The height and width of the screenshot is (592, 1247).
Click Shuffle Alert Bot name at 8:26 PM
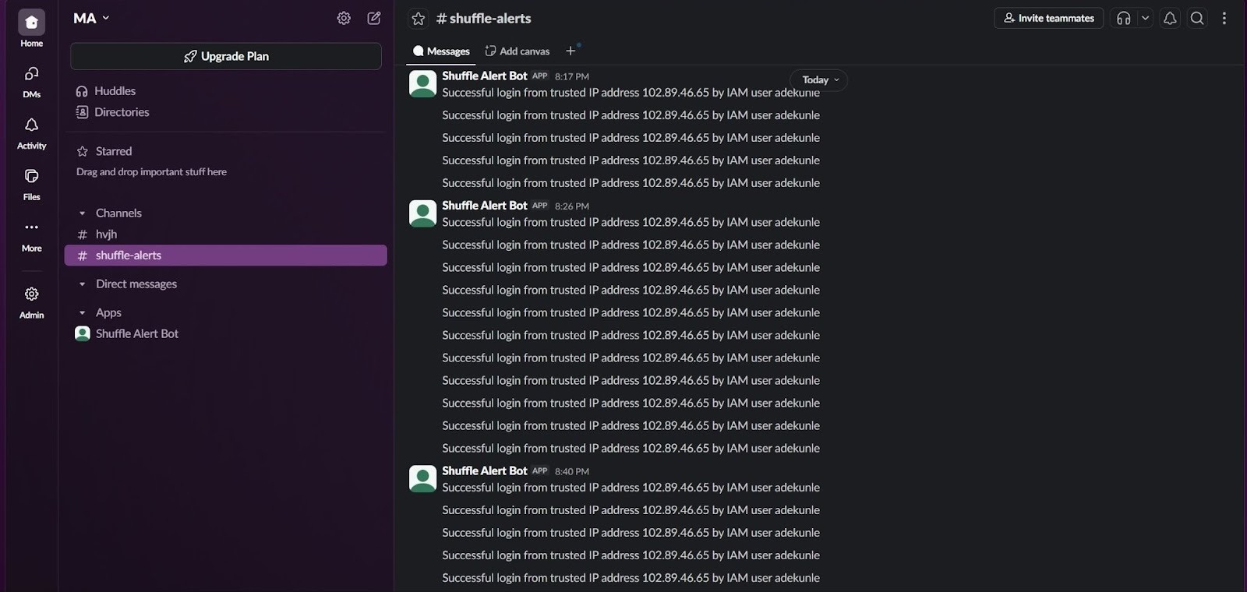485,206
